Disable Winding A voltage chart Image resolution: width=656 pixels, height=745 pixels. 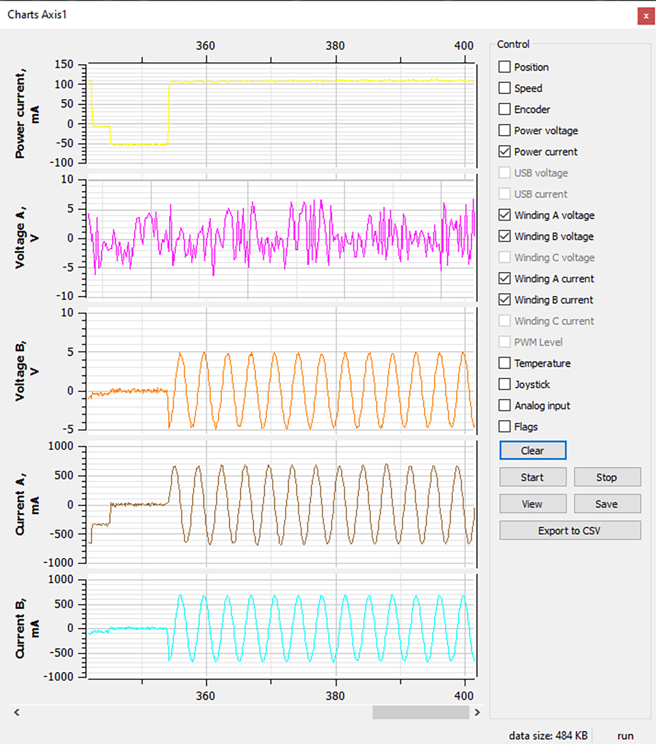coord(505,215)
